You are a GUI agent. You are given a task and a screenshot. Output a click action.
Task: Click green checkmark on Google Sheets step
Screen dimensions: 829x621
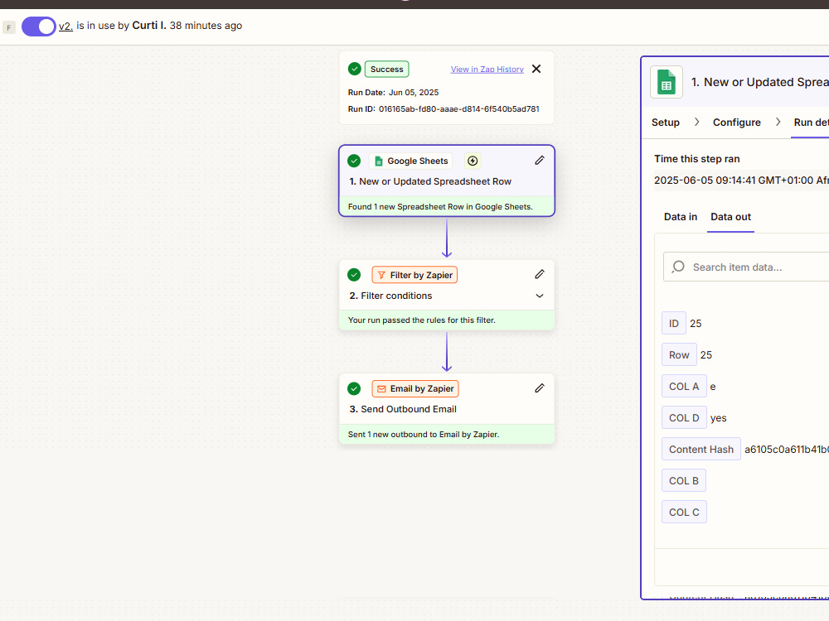(354, 161)
